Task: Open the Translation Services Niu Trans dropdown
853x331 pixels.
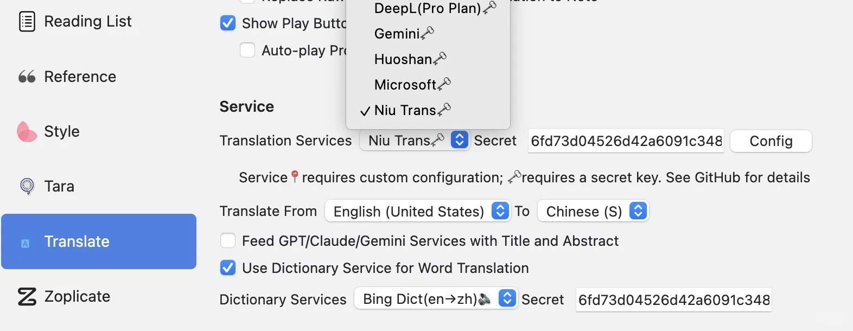Action: pyautogui.click(x=414, y=141)
